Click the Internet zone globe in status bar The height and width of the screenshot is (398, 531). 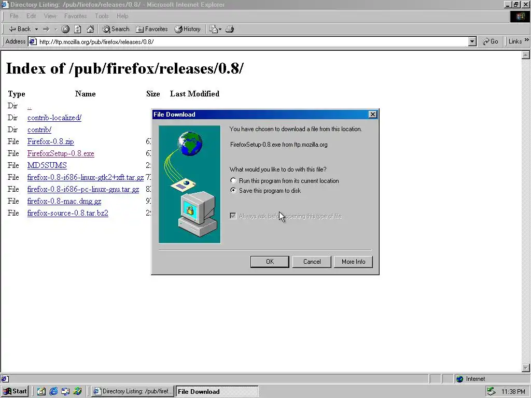[459, 379]
